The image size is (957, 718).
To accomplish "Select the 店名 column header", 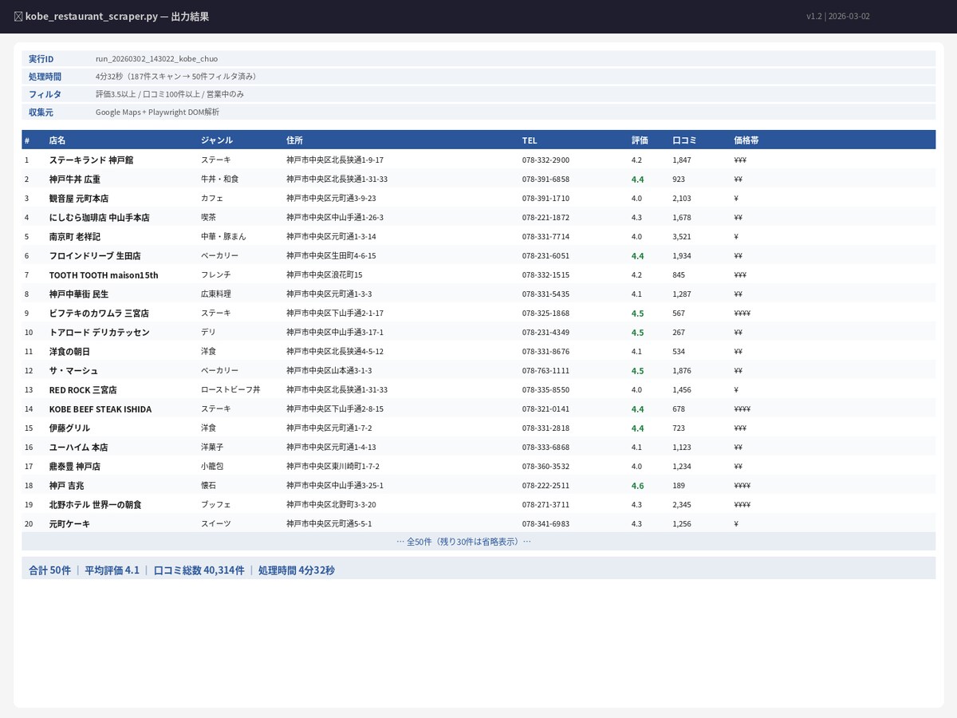I will click(57, 140).
